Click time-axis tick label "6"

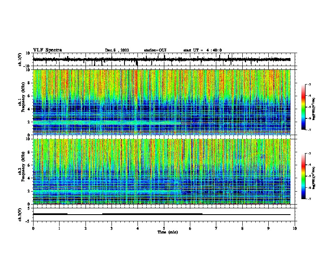point(190,228)
